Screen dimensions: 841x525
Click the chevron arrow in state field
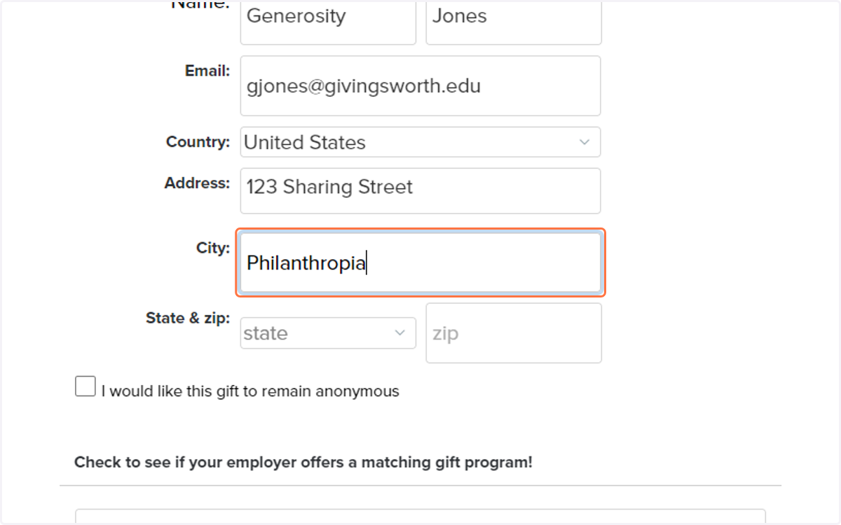(x=400, y=333)
